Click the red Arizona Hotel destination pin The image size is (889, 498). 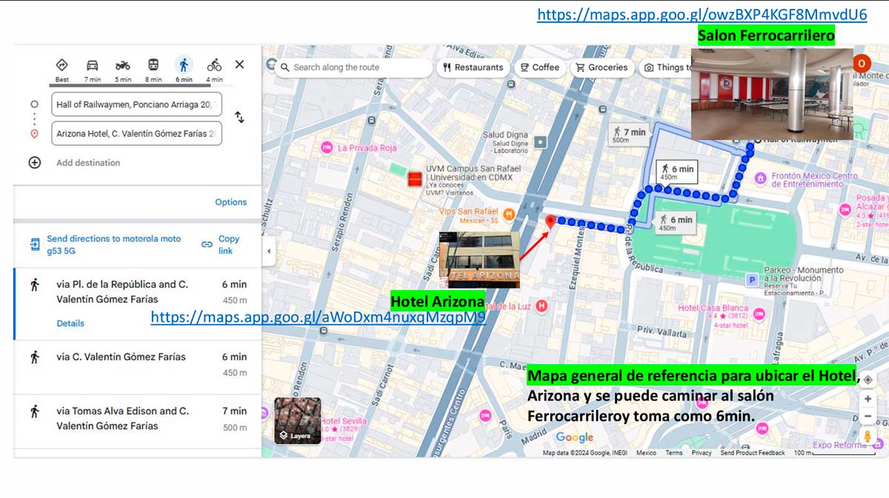coord(550,222)
